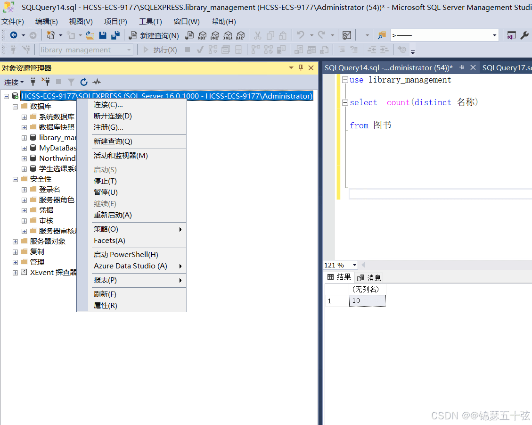Open the 121 % zoom dropdown
532x425 pixels.
[x=354, y=265]
